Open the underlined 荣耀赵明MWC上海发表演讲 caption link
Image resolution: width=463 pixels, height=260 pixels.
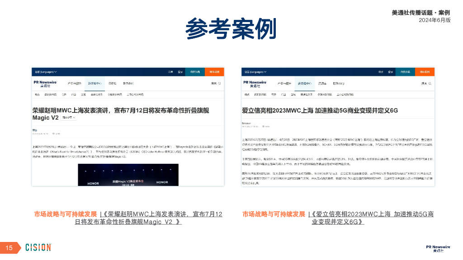[x=148, y=218]
